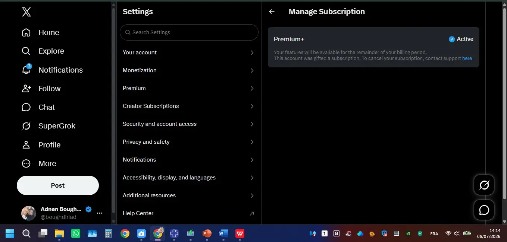Click the contact support here link
Viewport: 507px width, 242px height.
[467, 58]
